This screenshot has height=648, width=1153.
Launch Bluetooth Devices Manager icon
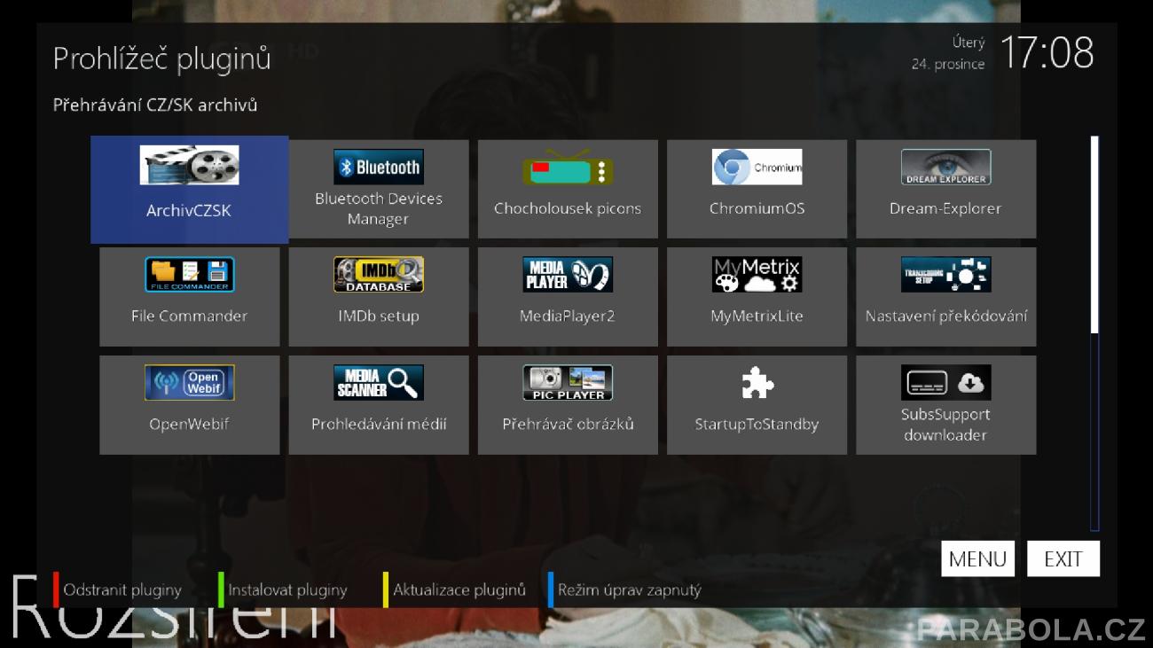point(379,167)
